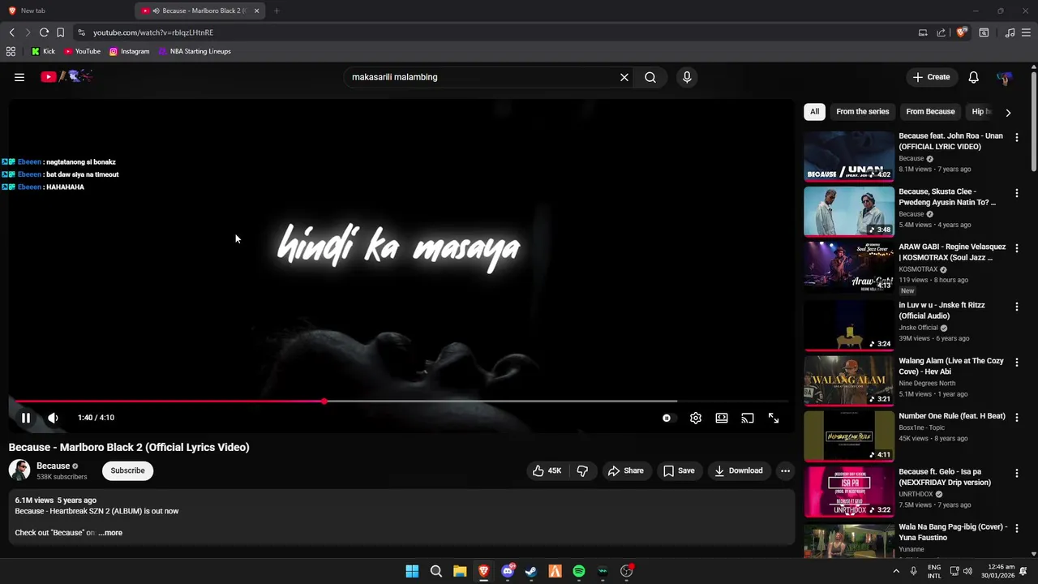Open NBA Starting Lineups bookmark

[x=195, y=51]
